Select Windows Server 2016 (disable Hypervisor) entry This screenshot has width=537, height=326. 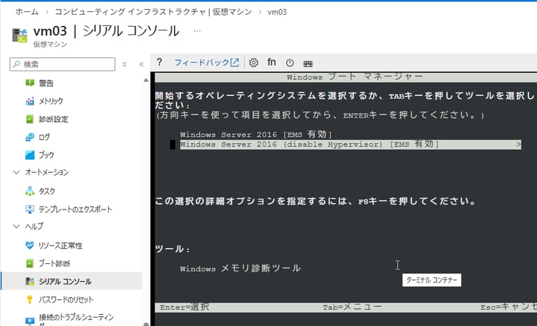point(350,145)
